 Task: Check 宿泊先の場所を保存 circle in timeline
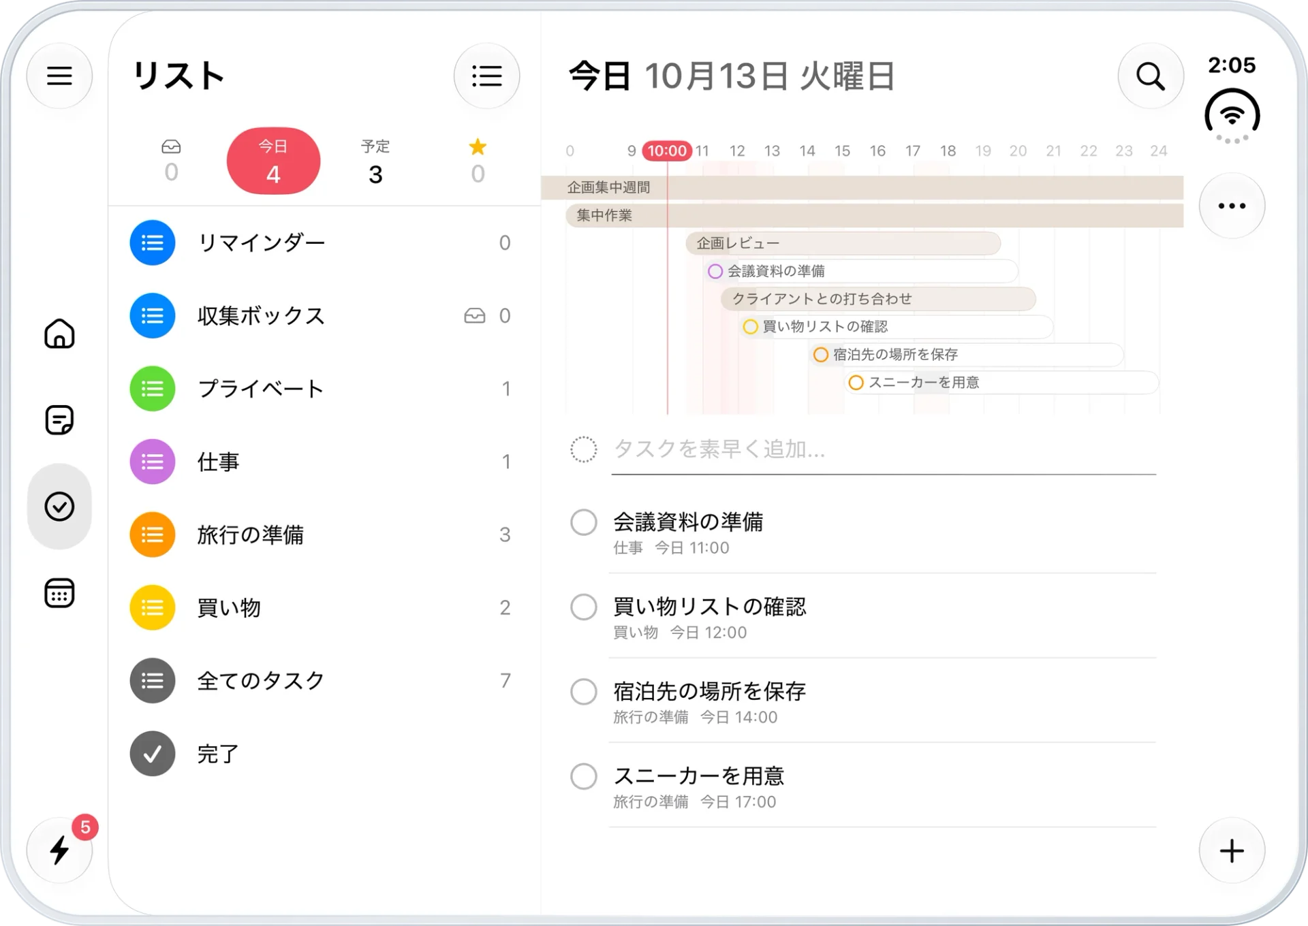coord(821,355)
